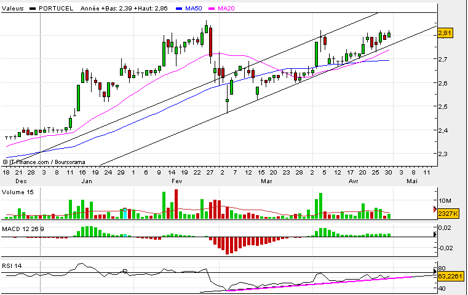Click the Dec month label
468x295 pixels.
point(21,181)
